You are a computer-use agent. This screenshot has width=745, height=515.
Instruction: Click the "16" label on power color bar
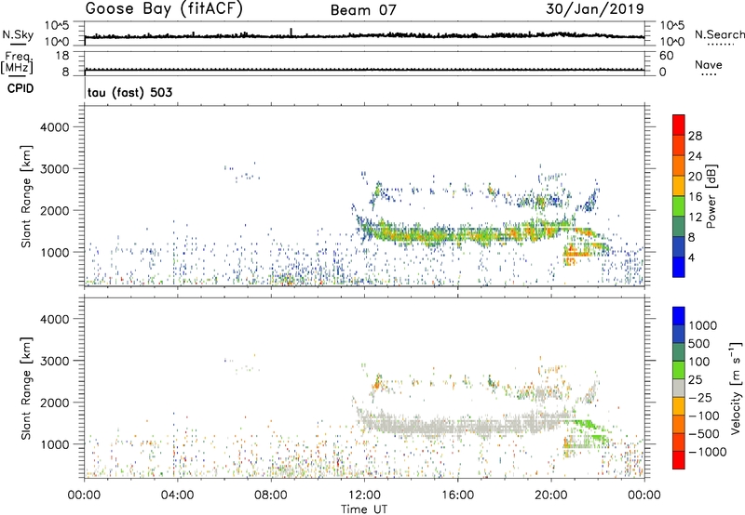695,197
